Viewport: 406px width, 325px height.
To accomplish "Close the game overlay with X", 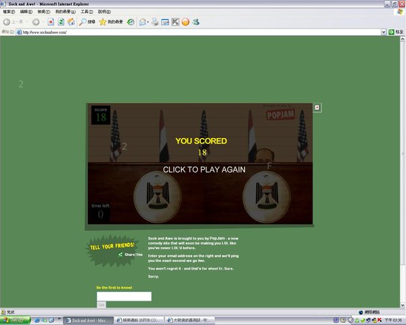I will pyautogui.click(x=317, y=107).
